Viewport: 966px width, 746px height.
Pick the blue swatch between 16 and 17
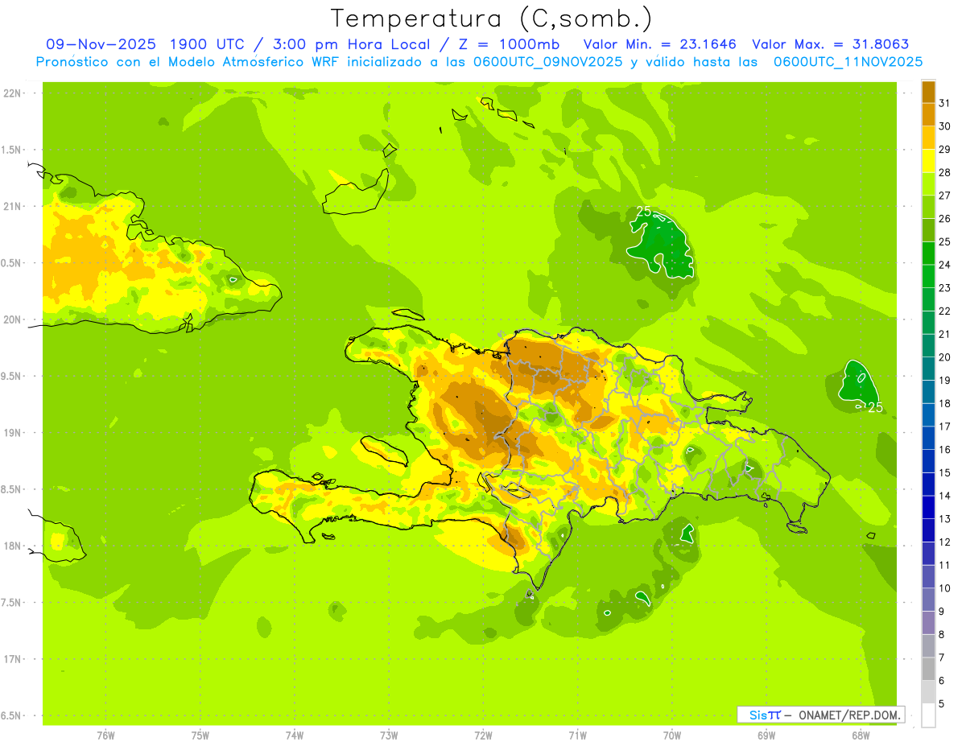point(928,438)
